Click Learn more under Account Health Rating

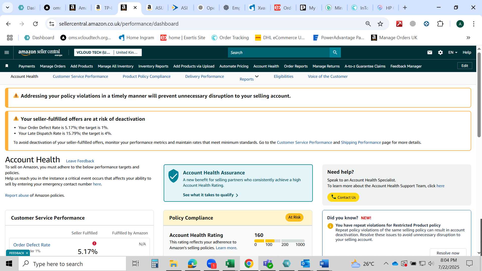click(226, 248)
